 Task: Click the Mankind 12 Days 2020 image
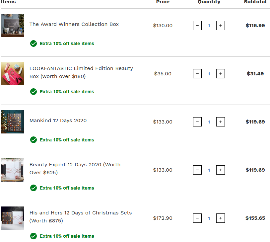13,122
